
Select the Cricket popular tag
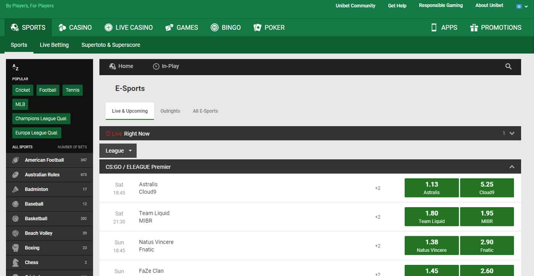coord(23,90)
